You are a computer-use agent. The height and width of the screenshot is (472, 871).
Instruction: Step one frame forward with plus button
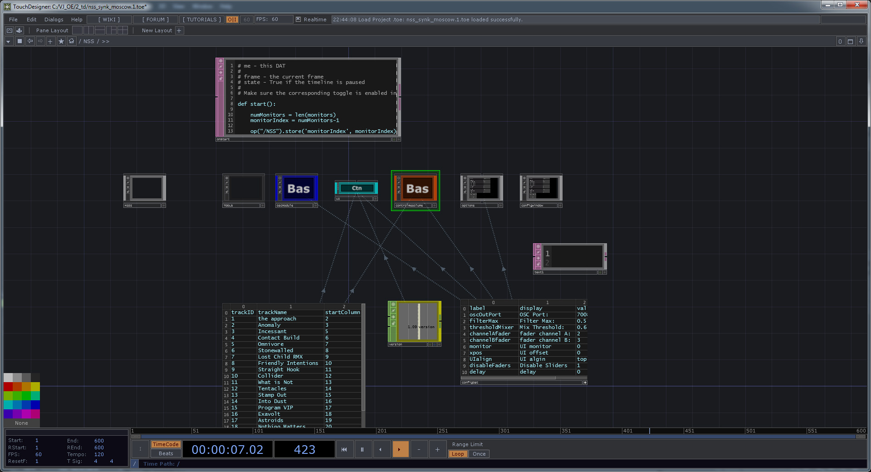[x=437, y=449]
